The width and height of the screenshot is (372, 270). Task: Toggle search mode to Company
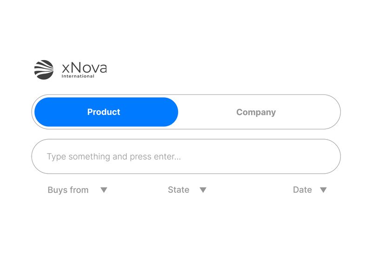tap(256, 112)
